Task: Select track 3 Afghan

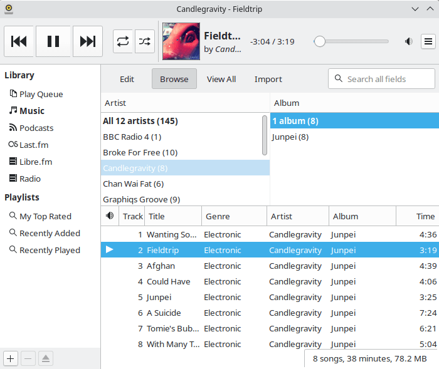Action: coord(270,266)
